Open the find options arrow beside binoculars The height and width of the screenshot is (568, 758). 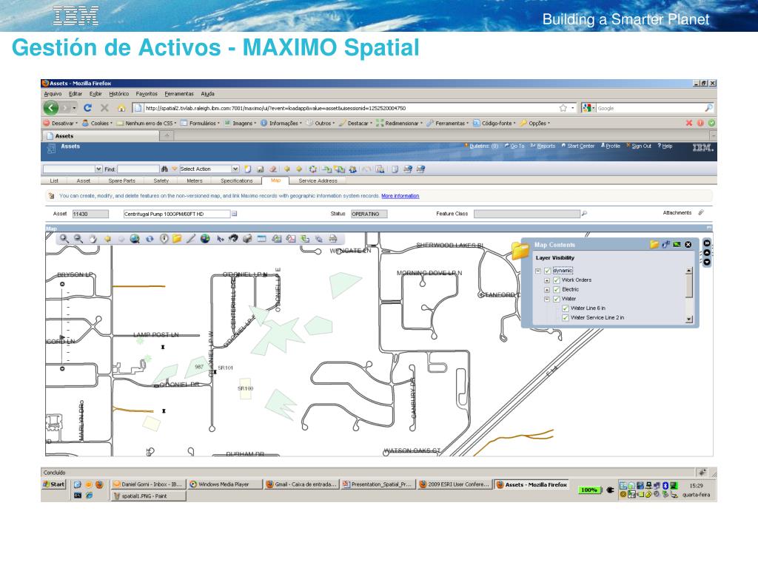point(175,169)
